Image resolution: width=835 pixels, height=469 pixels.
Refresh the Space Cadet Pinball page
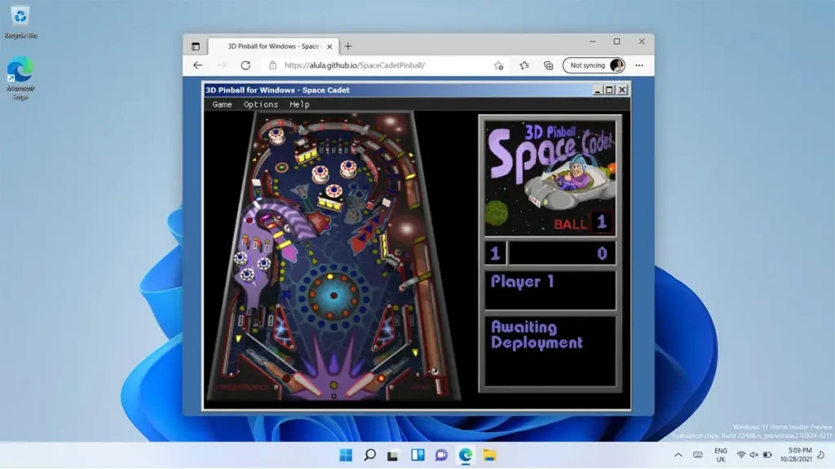245,65
